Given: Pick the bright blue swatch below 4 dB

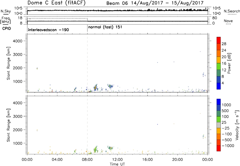Looking at the screenshot, I should pyautogui.click(x=219, y=86).
